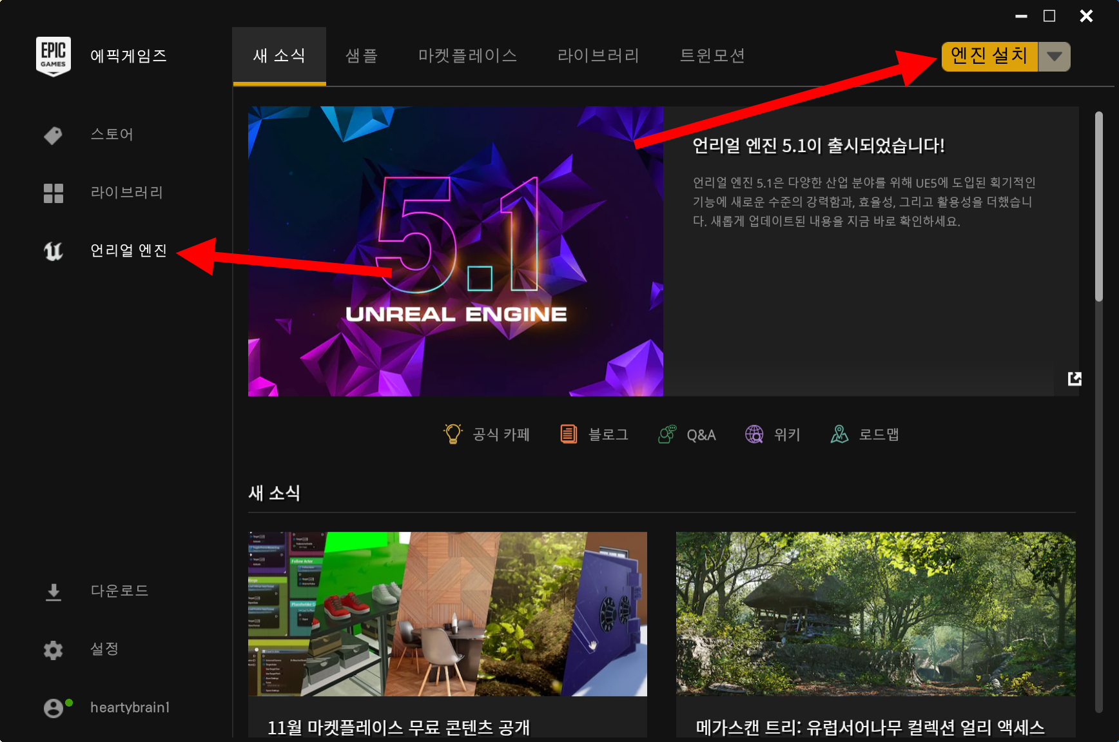
Task: Open the Unreal Engine 5.1 banner image
Action: pos(456,251)
